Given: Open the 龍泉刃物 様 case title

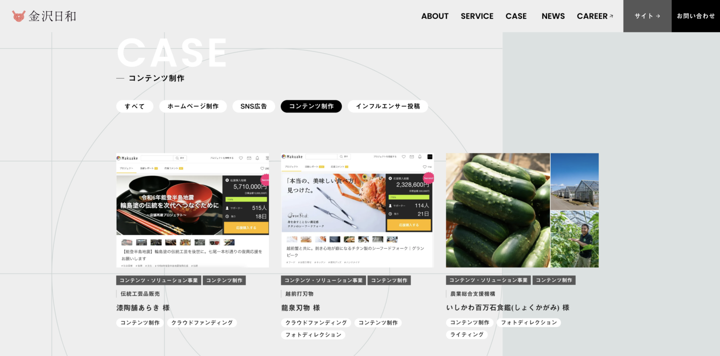Looking at the screenshot, I should pos(300,308).
